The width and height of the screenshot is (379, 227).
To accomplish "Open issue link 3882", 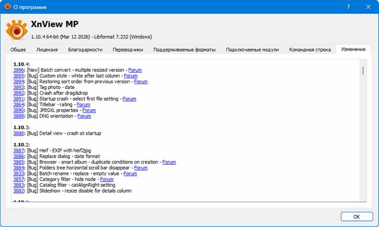I will 18,191.
